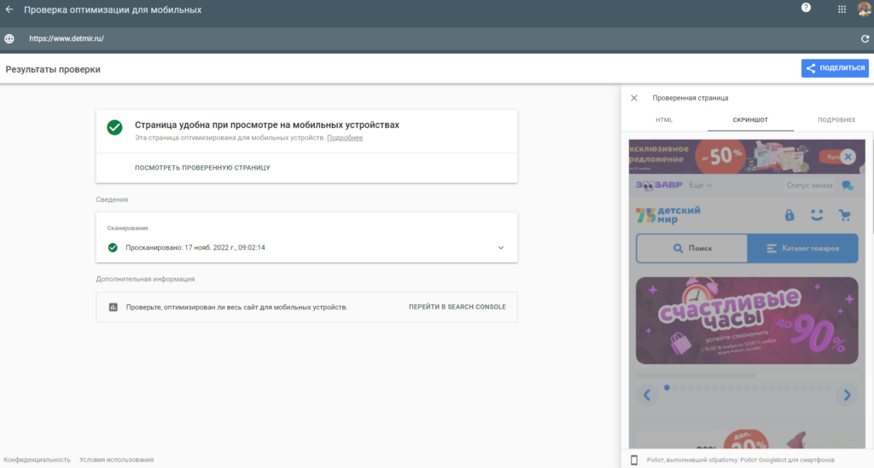874x468 pixels.
Task: Open the help question mark icon
Action: (806, 8)
